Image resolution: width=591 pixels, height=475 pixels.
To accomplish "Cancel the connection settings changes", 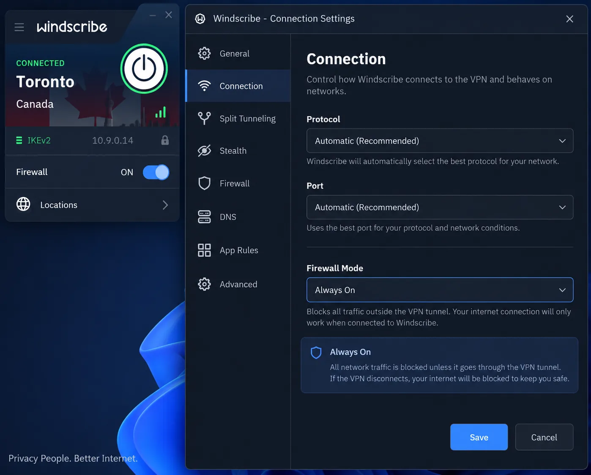I will tap(544, 437).
